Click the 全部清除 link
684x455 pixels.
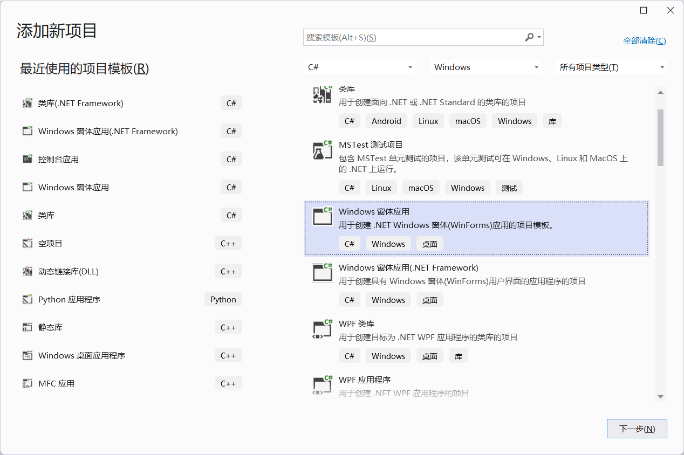(x=645, y=40)
